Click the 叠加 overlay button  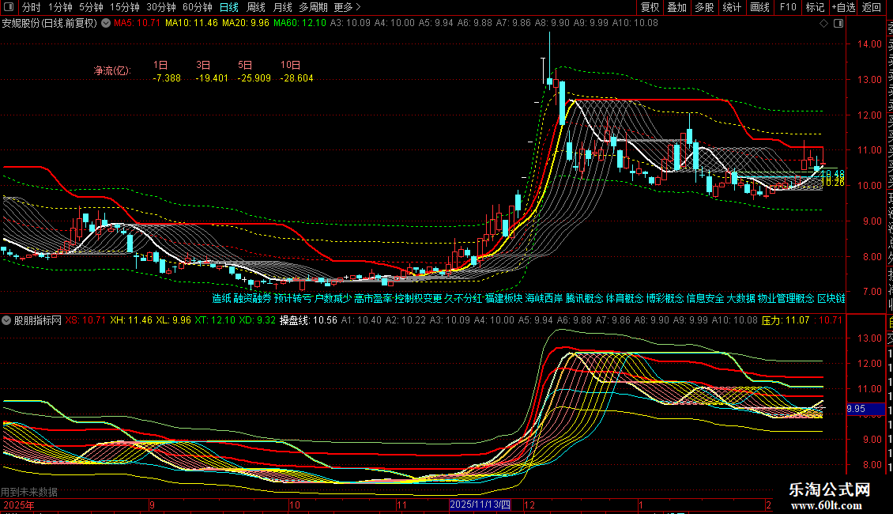tap(677, 7)
